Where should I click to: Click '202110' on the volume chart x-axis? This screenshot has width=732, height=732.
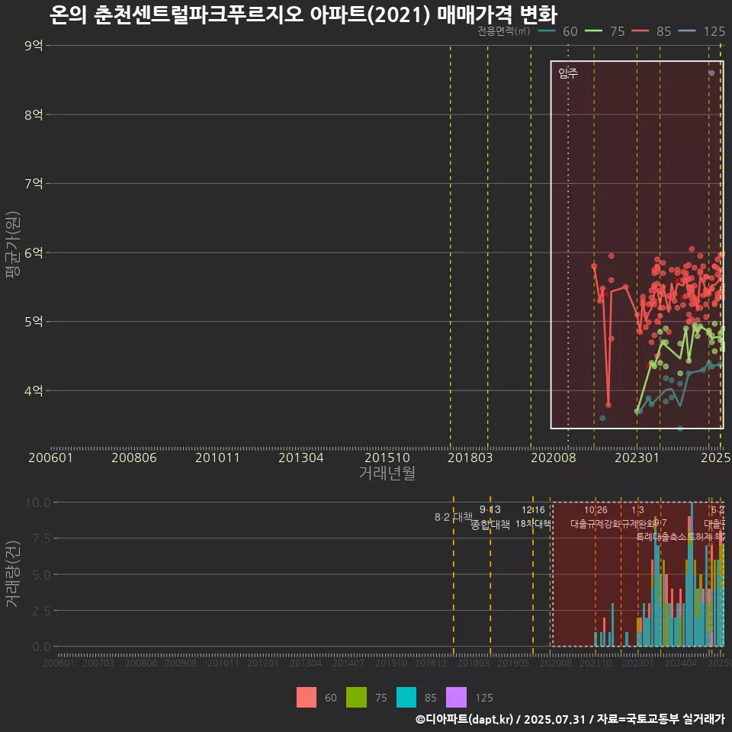pyautogui.click(x=596, y=663)
